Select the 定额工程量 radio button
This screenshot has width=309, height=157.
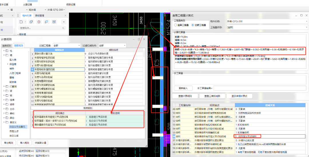[193, 25]
